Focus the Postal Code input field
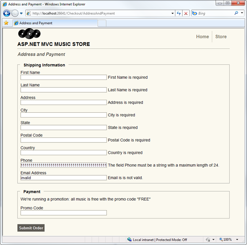The width and height of the screenshot is (247, 245). click(x=64, y=140)
